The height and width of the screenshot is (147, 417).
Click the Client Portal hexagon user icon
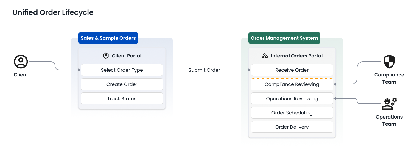pos(106,56)
